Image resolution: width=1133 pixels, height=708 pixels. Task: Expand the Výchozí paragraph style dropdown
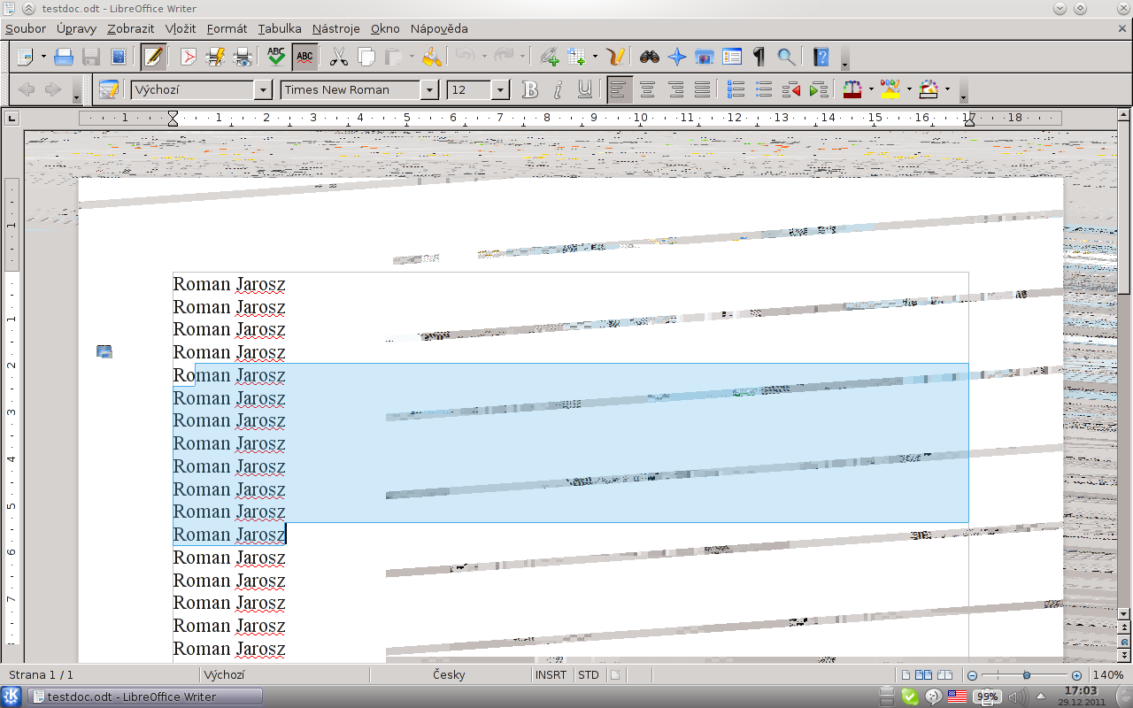click(263, 89)
